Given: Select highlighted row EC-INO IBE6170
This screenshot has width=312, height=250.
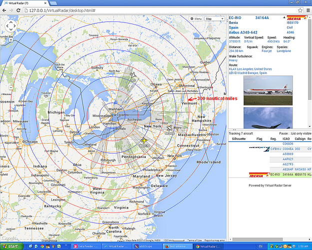Looking at the screenshot, I should pos(270,174).
